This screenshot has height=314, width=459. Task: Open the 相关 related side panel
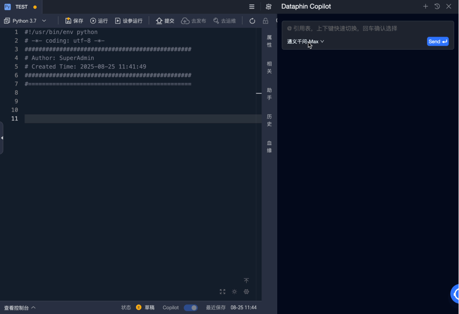point(269,67)
